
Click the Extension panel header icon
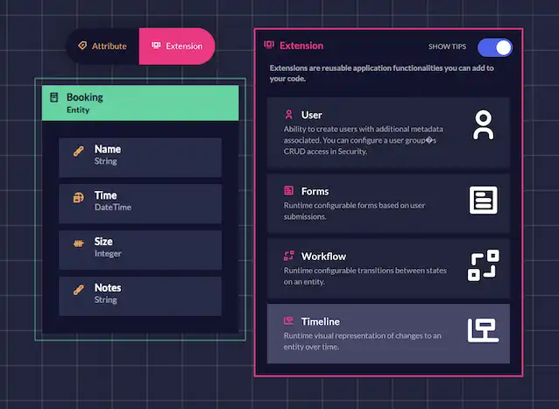tap(268, 46)
